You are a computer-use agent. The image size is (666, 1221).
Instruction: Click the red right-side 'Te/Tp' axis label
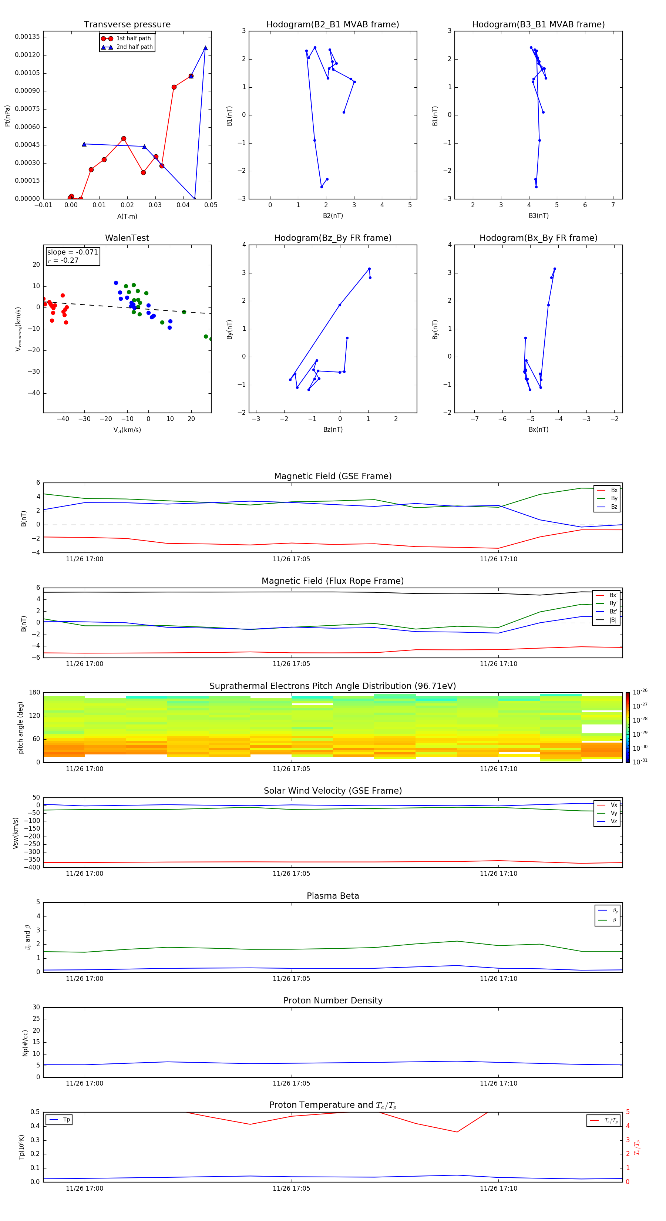(637, 1147)
